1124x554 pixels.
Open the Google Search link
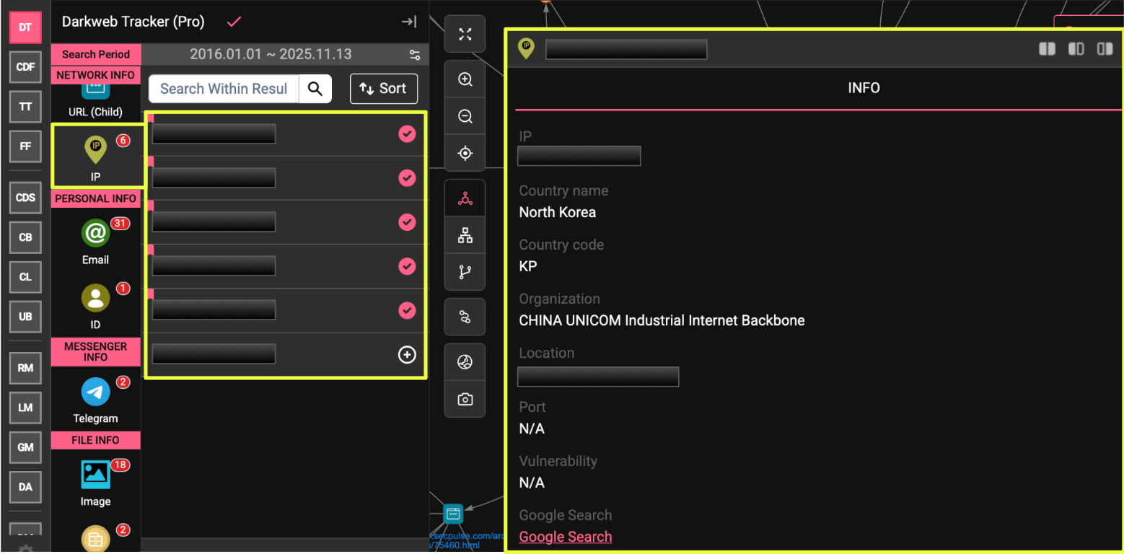[565, 537]
